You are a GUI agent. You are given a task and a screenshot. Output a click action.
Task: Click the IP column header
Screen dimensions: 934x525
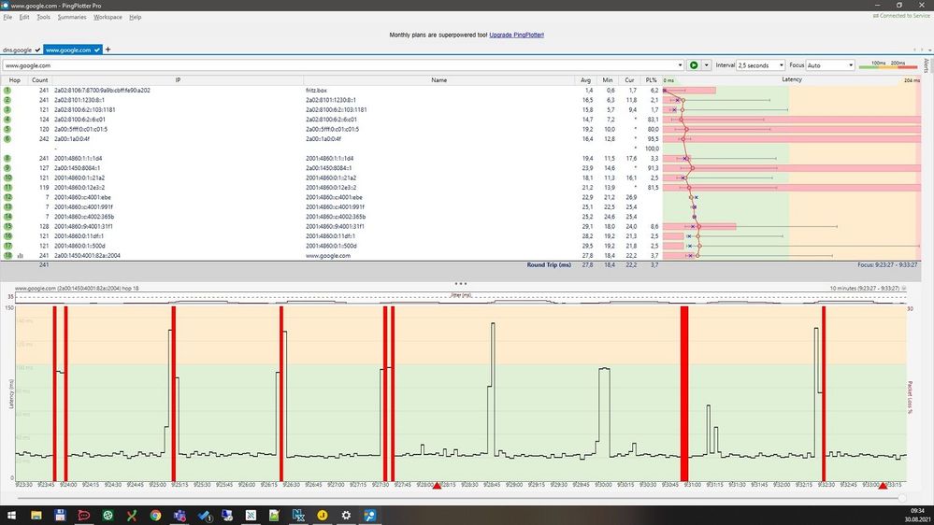pyautogui.click(x=178, y=79)
